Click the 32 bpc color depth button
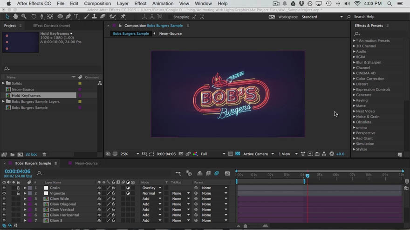The width and height of the screenshot is (410, 230). [31, 154]
